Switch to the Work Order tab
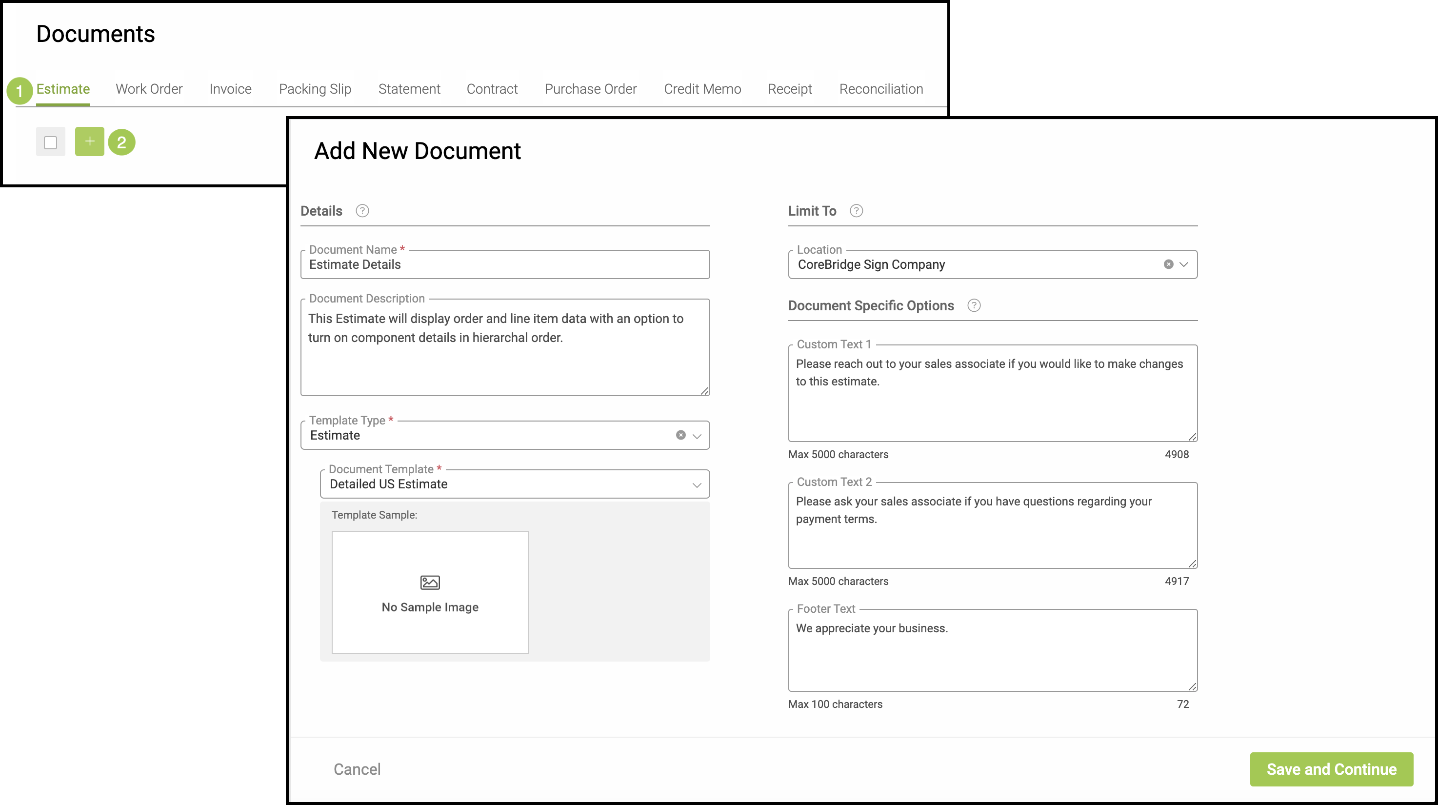Screen dimensions: 1438x805 tap(148, 89)
